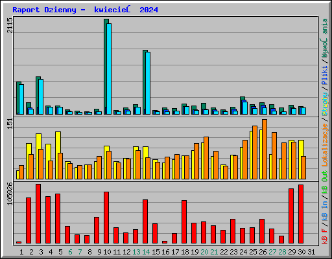Click the day 31 axis label
Viewport: 332px width, 259px height.
(311, 252)
